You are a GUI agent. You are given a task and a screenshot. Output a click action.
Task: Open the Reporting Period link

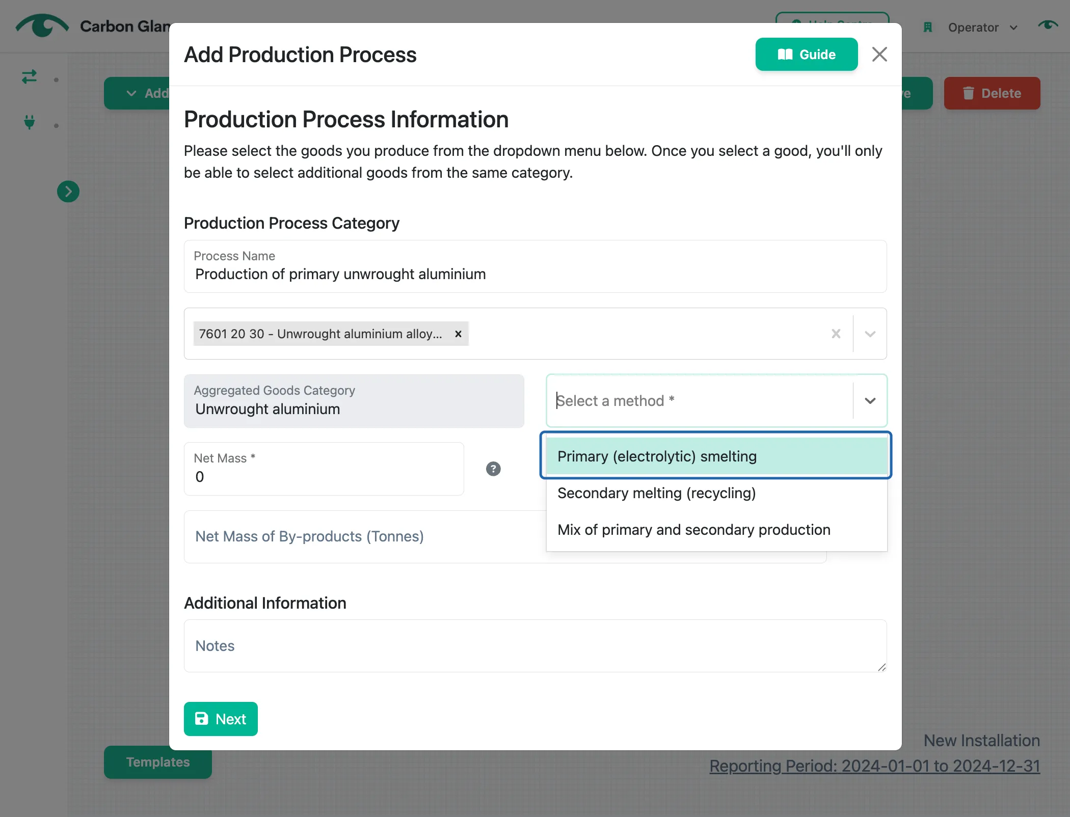[x=874, y=766]
